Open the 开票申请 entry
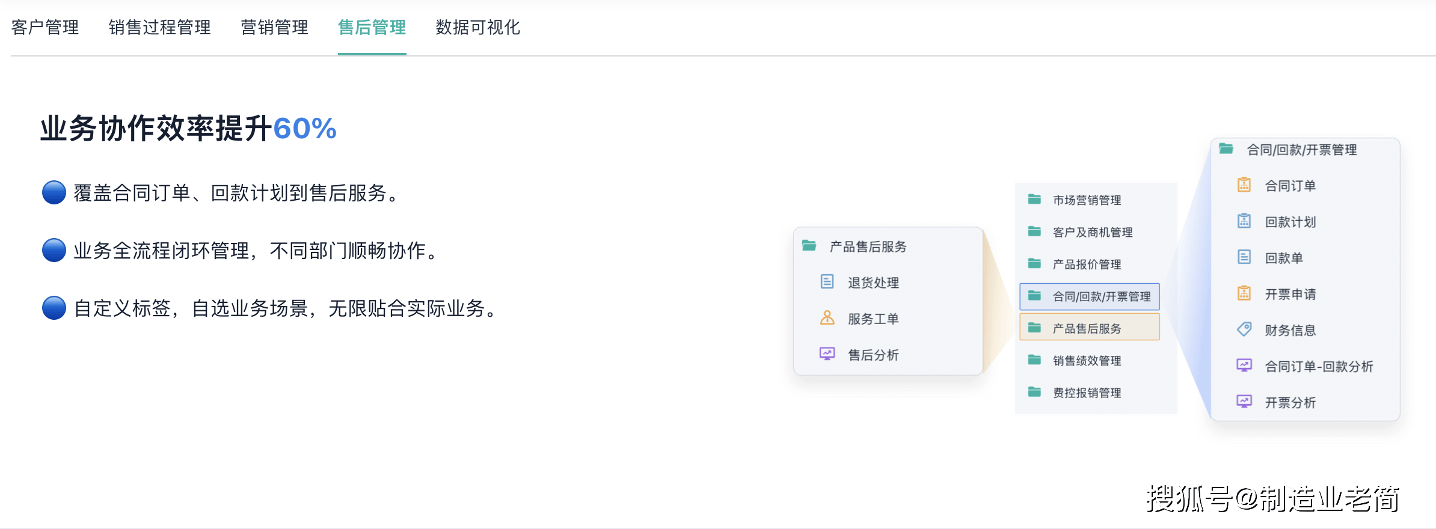This screenshot has width=1436, height=529. point(1290,294)
